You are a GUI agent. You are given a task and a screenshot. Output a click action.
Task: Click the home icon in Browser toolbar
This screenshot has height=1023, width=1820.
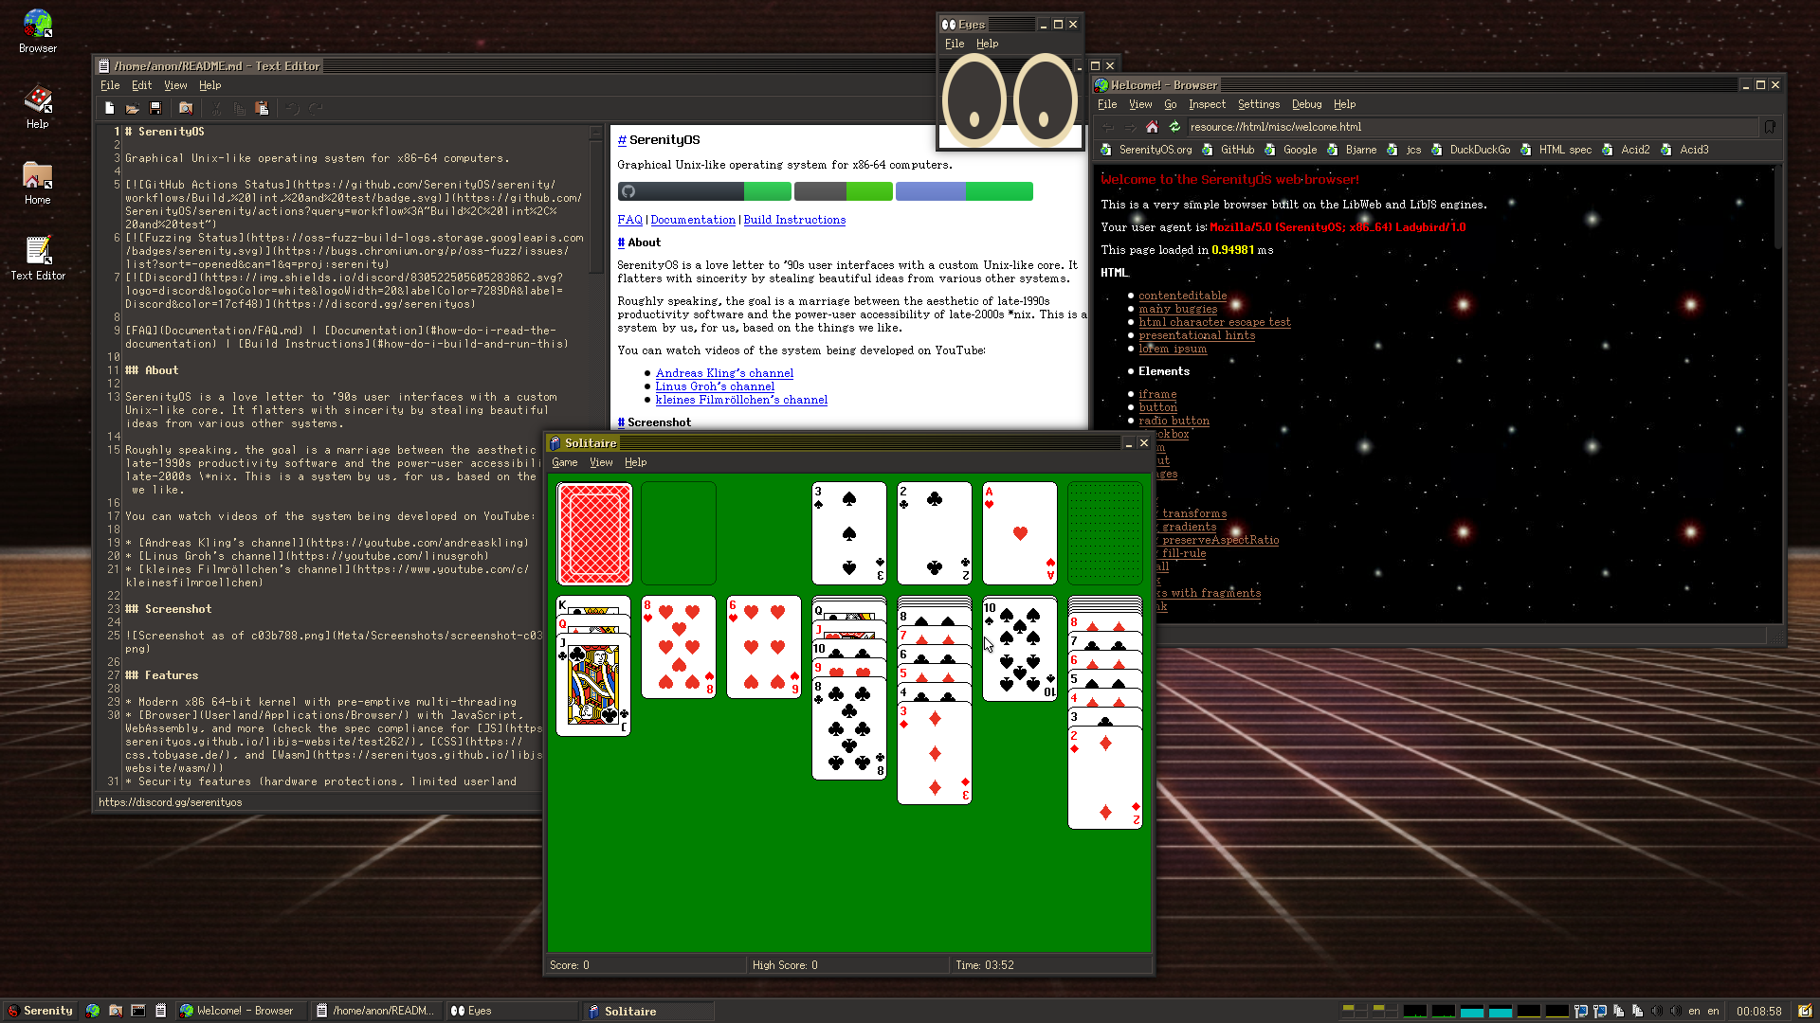1152,127
